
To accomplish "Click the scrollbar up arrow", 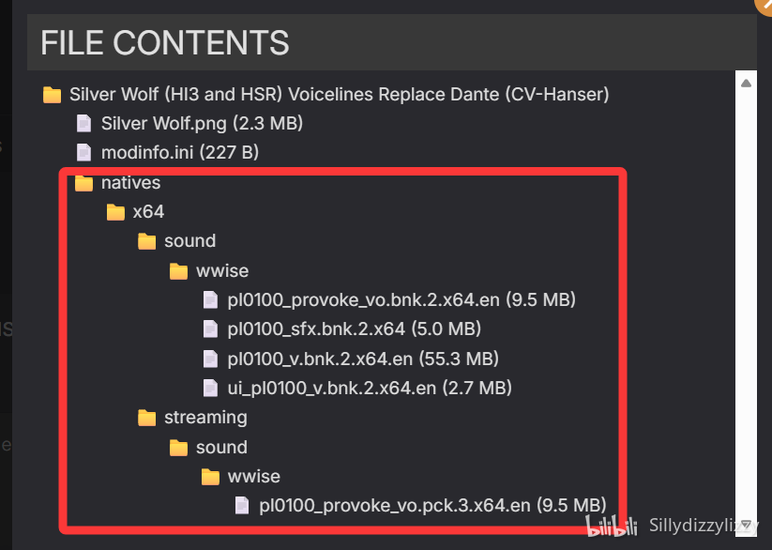I will click(x=746, y=83).
